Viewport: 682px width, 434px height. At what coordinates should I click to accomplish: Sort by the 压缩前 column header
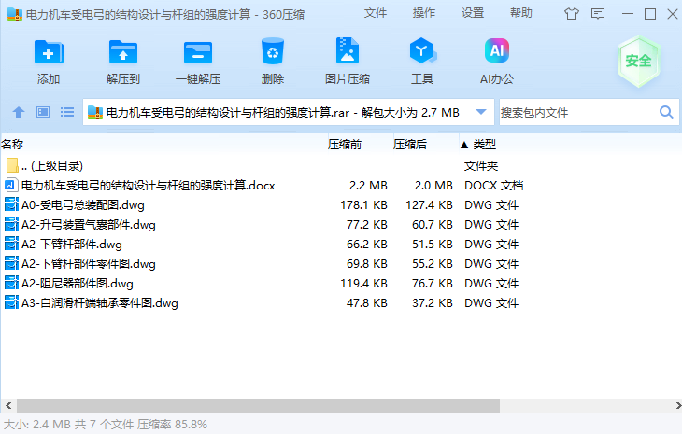tap(345, 145)
